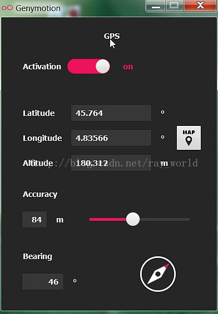Screen dimensions: 218x314
Task: Click the Latitude input field
Action: (111, 113)
